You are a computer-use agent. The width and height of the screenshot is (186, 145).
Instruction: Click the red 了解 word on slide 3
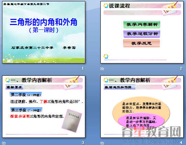pos(44,101)
